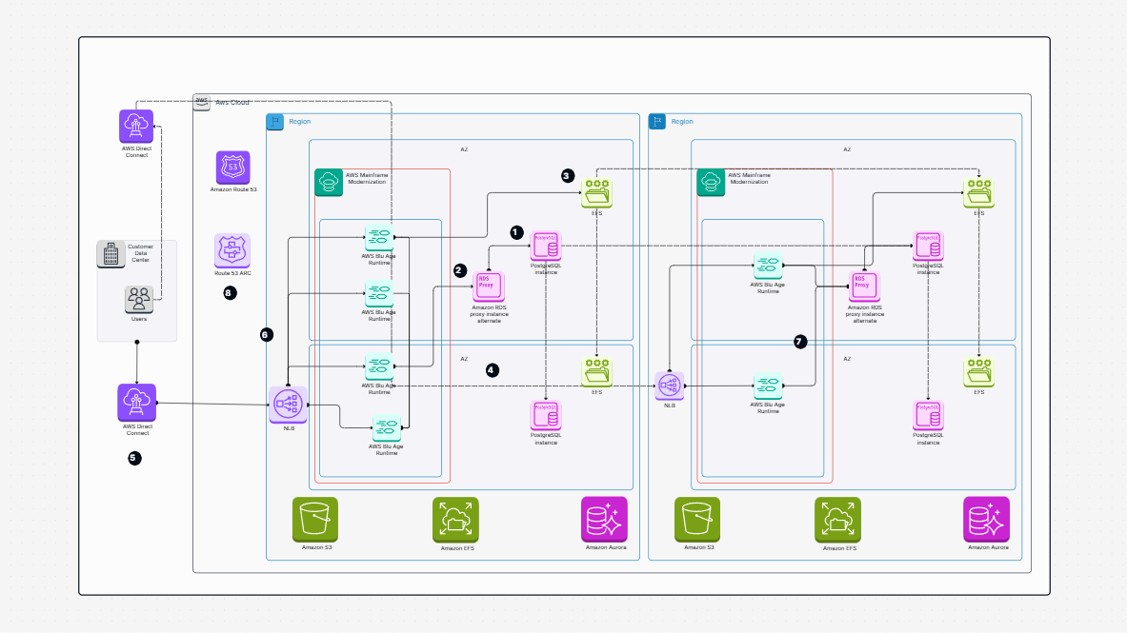Select the lower-AZ AWS Blu Age Runtime icon in right Region

click(768, 386)
